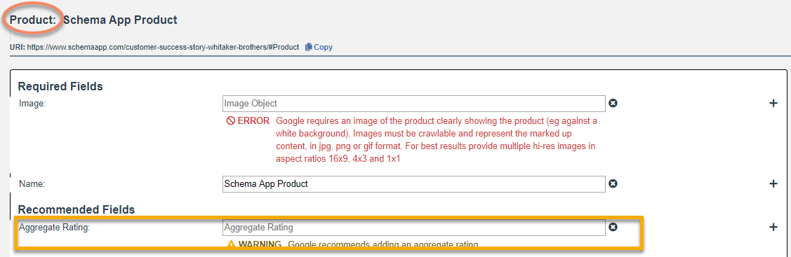This screenshot has height=257, width=791.
Task: Click the Schema App Product heading
Action: 120,20
